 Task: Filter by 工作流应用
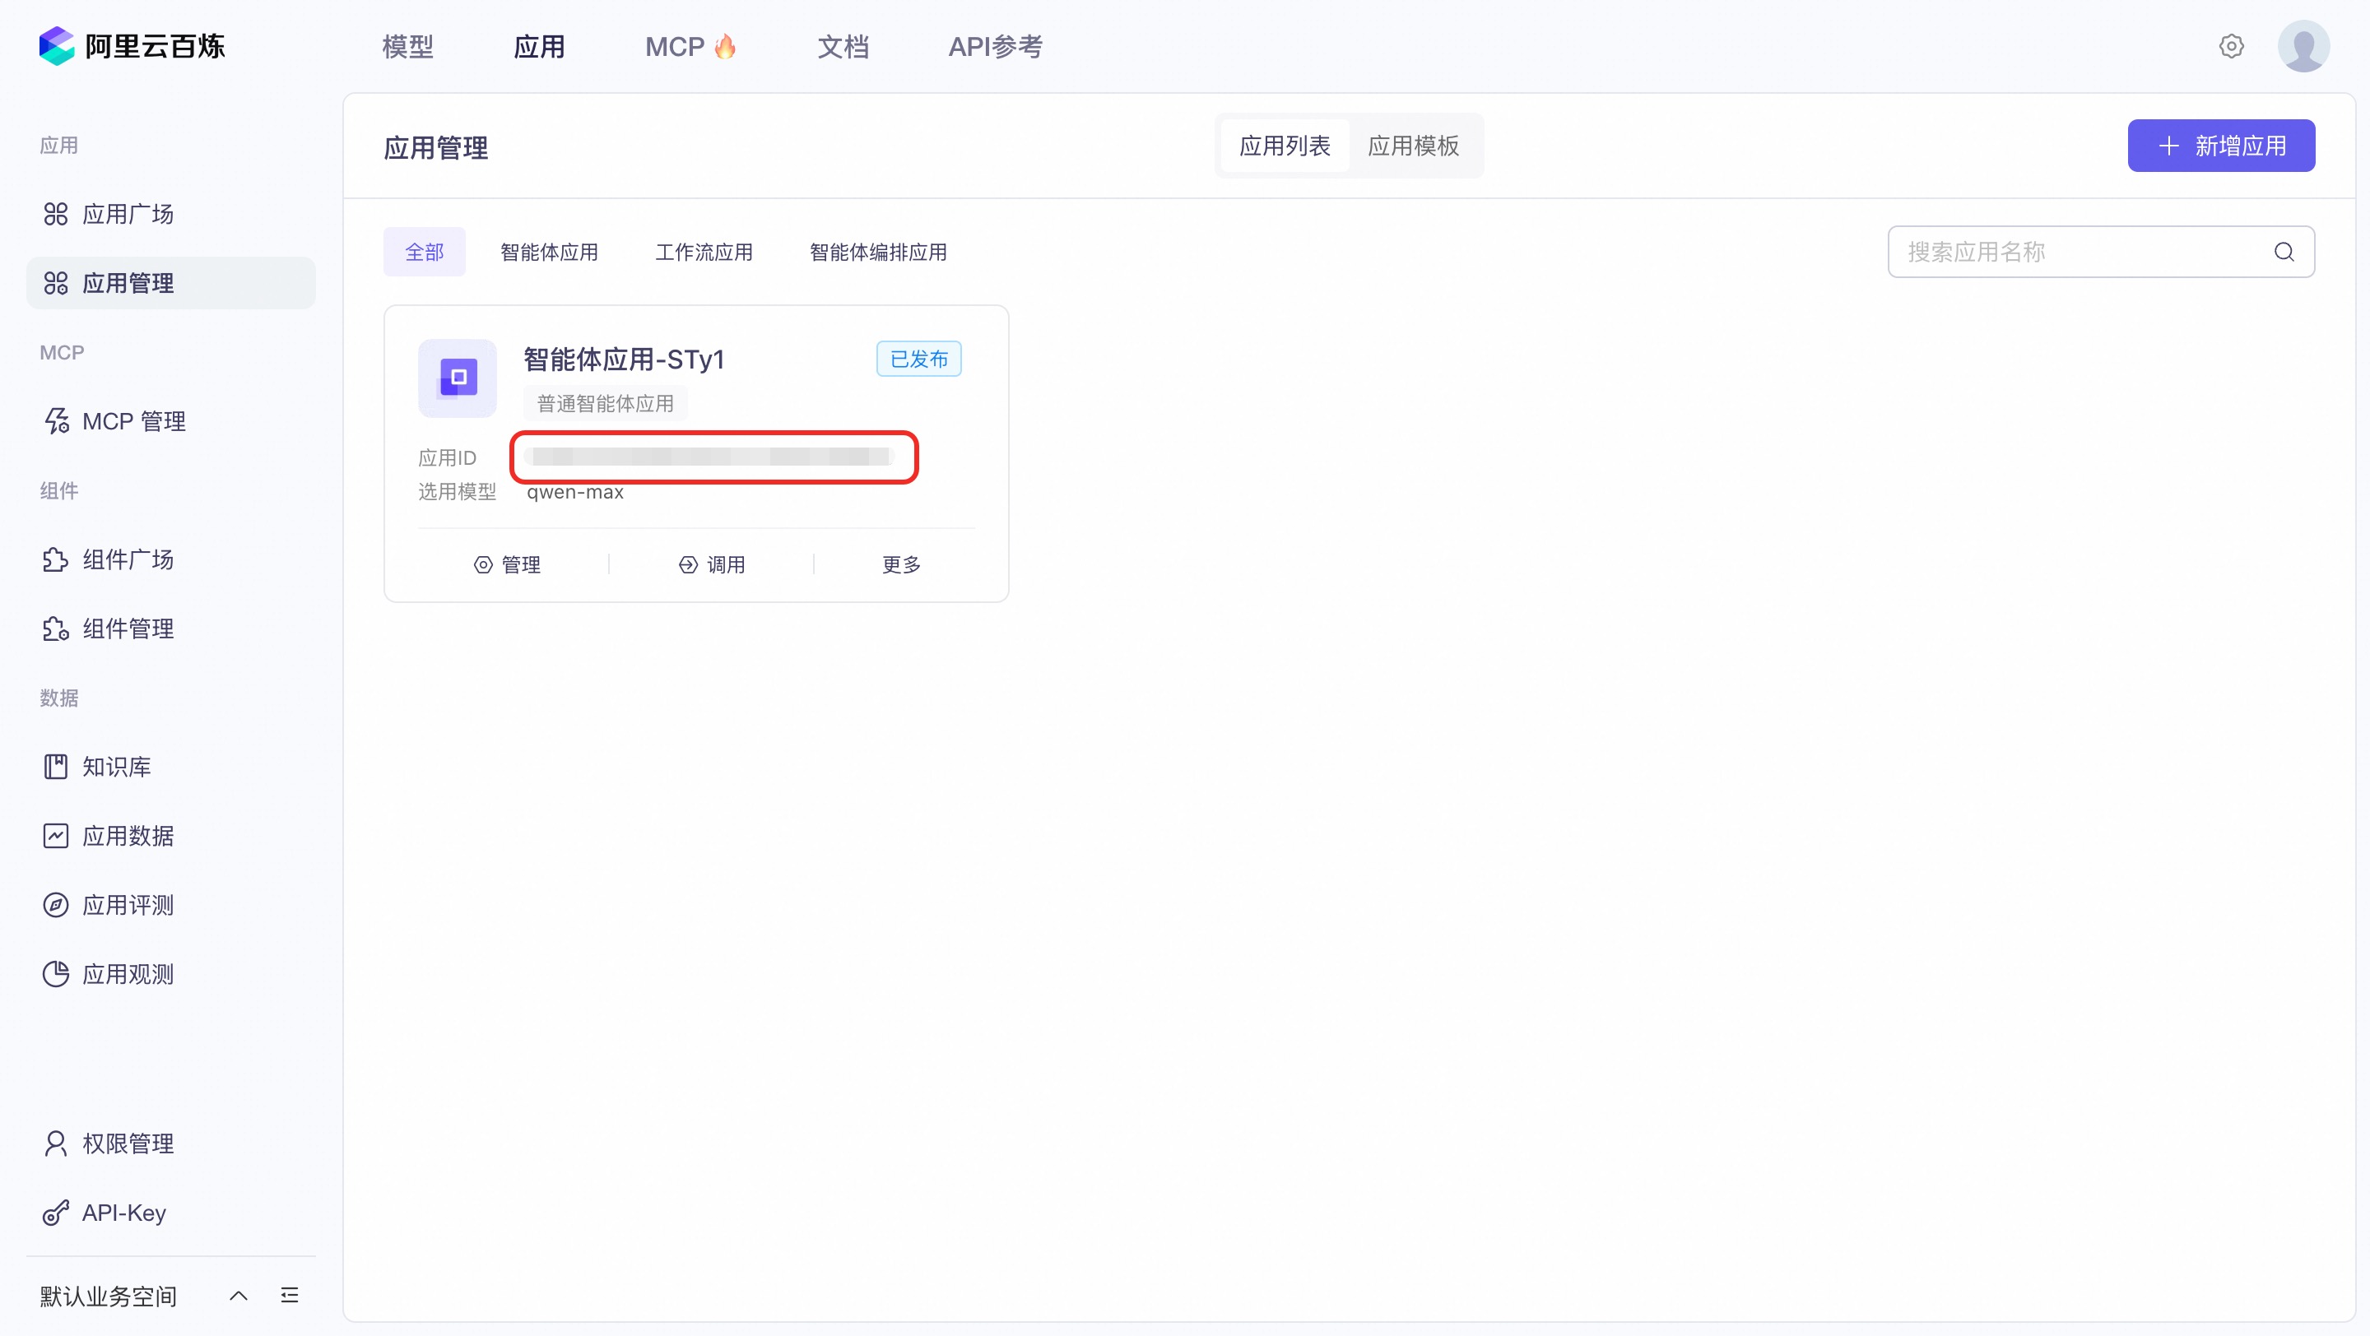[x=704, y=252]
